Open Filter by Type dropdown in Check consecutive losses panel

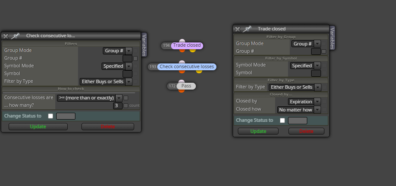(106, 81)
